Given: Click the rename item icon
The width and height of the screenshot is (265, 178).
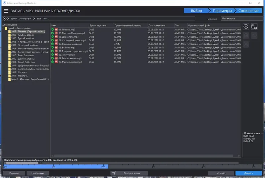Looking at the screenshot, I should pos(254,35).
